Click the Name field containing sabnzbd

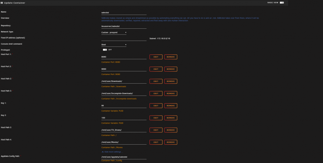[x=124, y=13]
